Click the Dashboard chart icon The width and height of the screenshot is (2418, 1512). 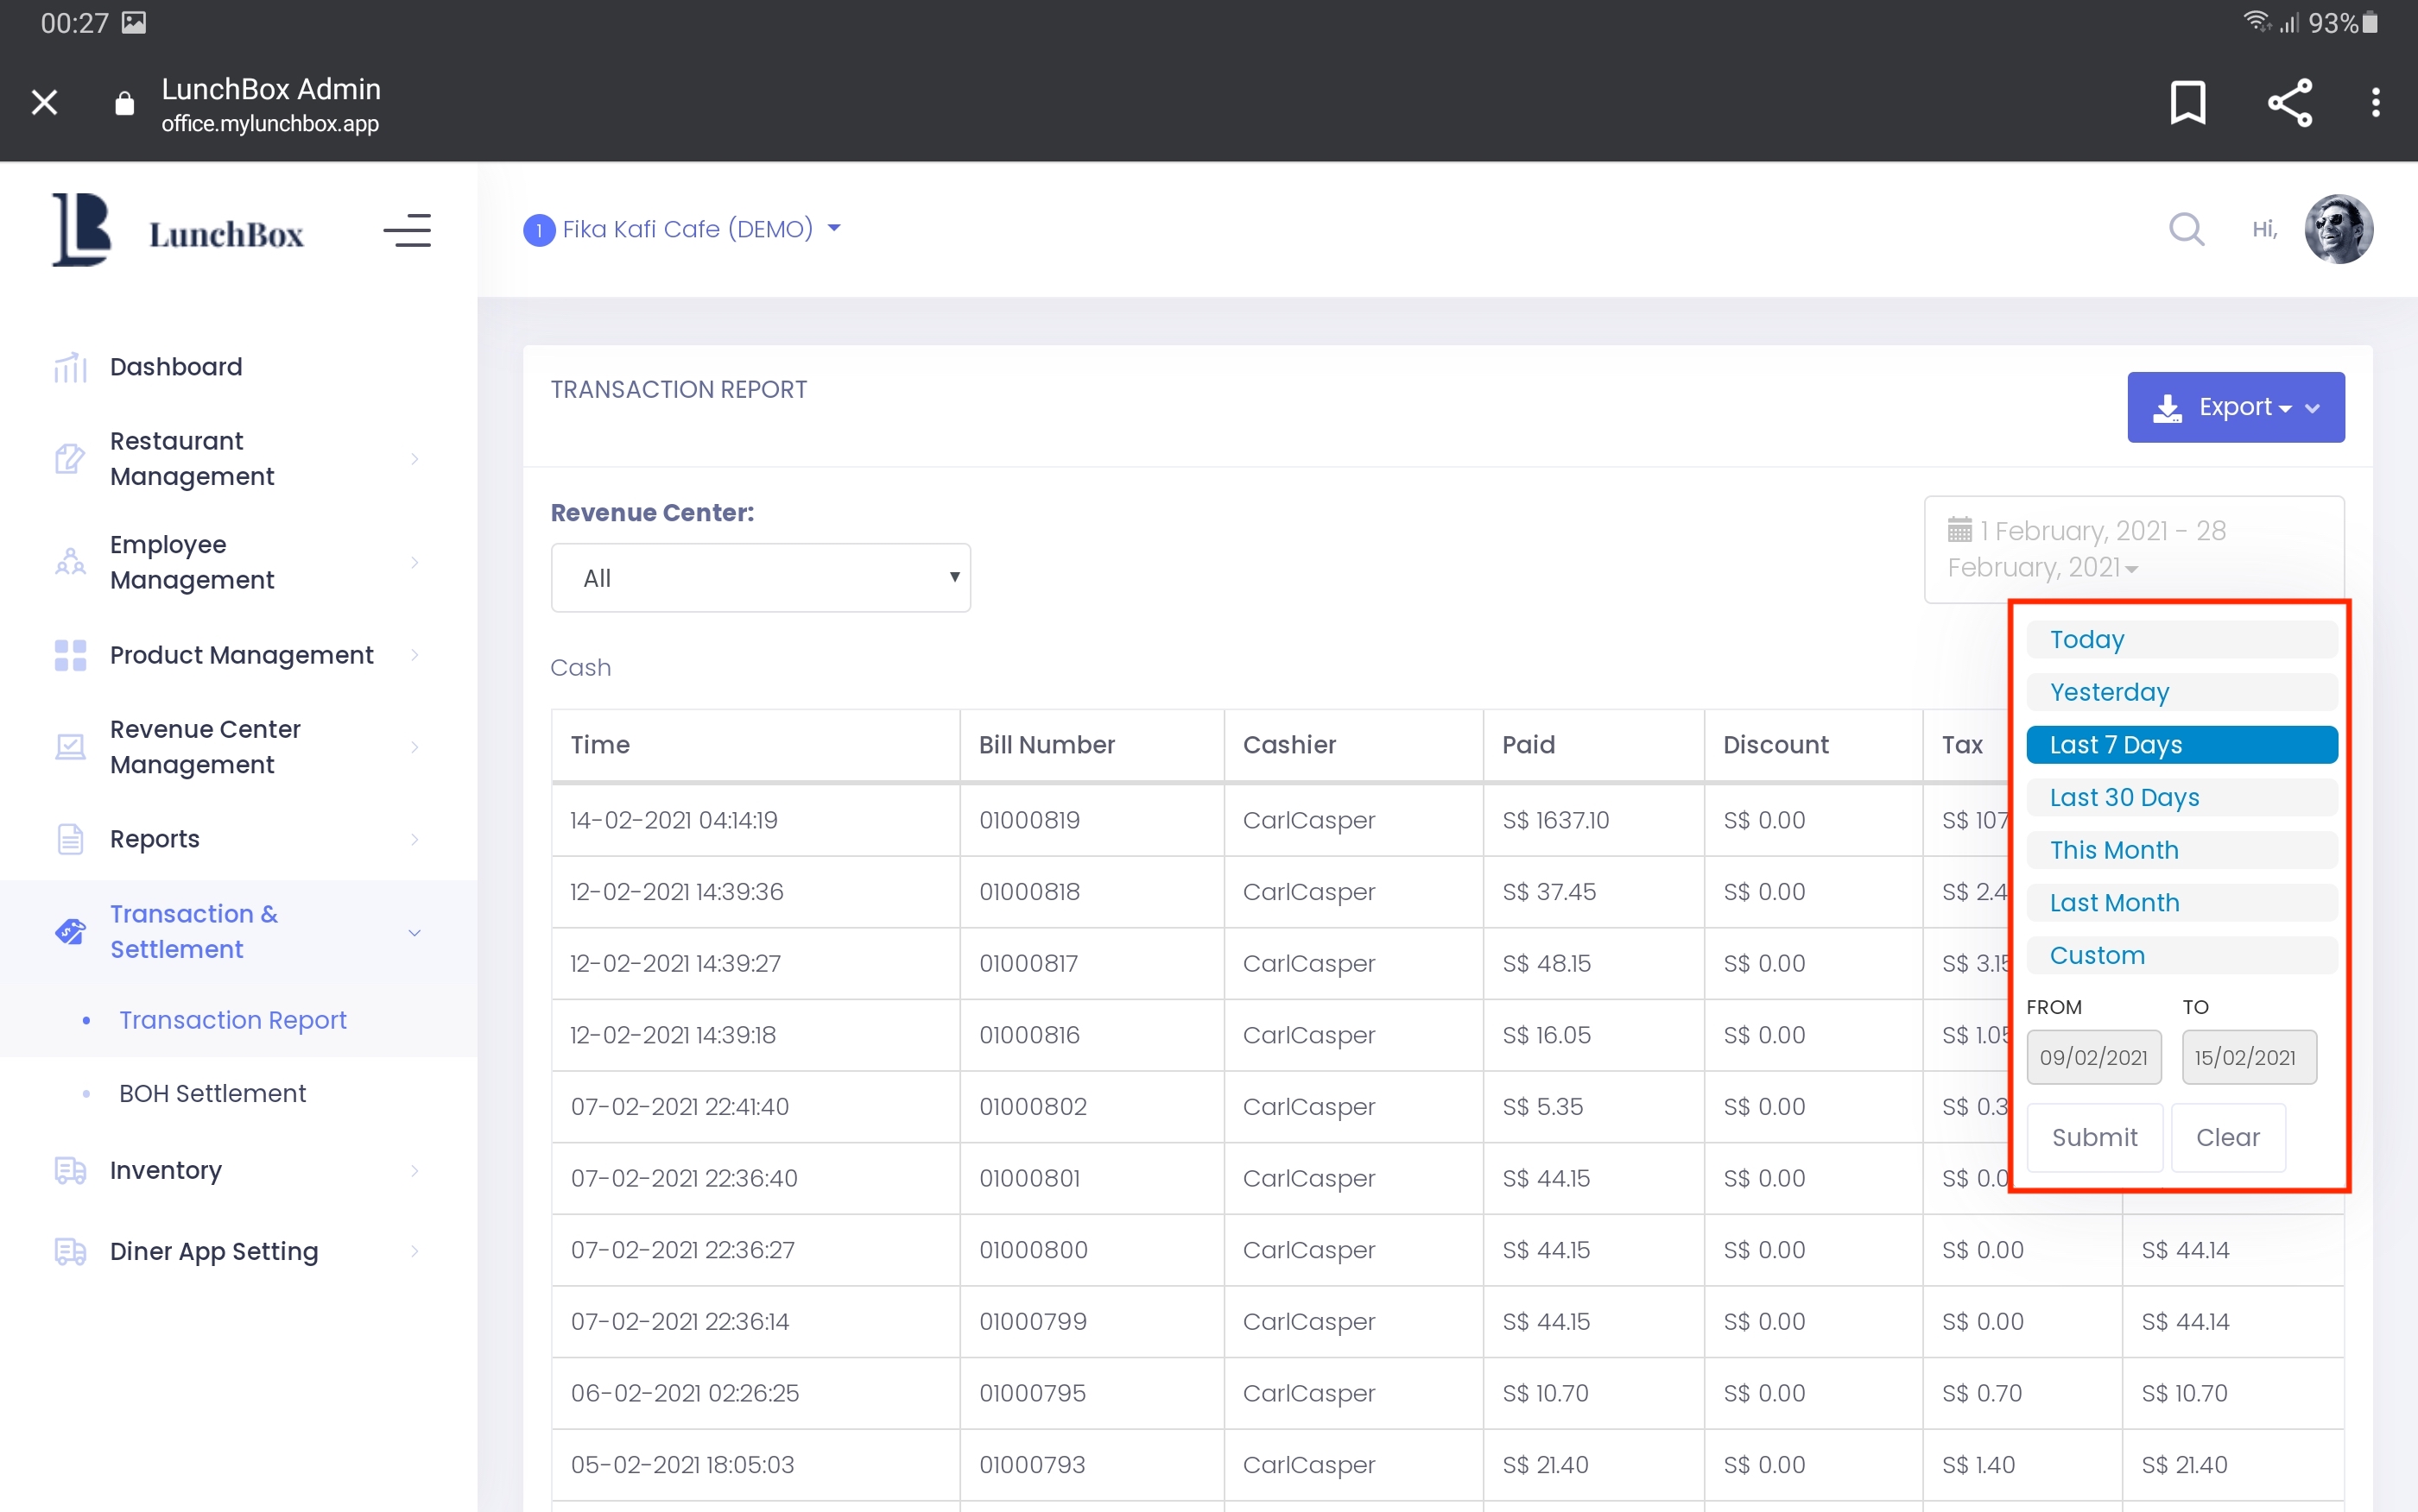pyautogui.click(x=70, y=367)
